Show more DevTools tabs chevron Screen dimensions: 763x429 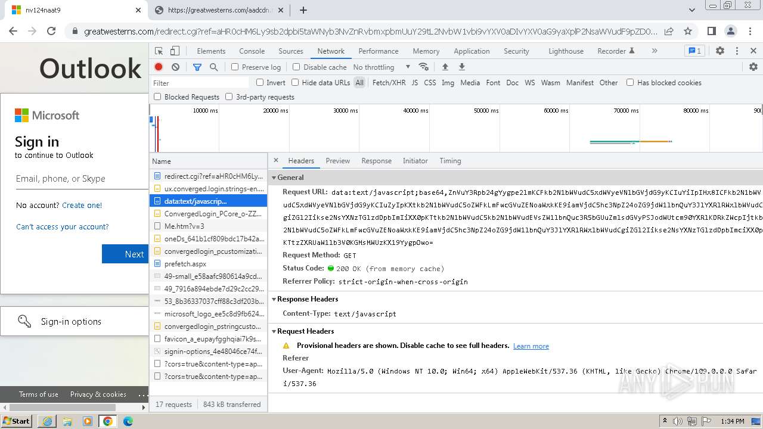(655, 51)
